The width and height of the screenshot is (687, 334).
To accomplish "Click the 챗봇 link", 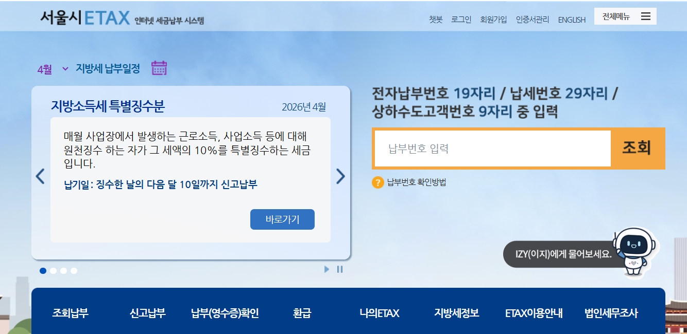I will tap(436, 20).
